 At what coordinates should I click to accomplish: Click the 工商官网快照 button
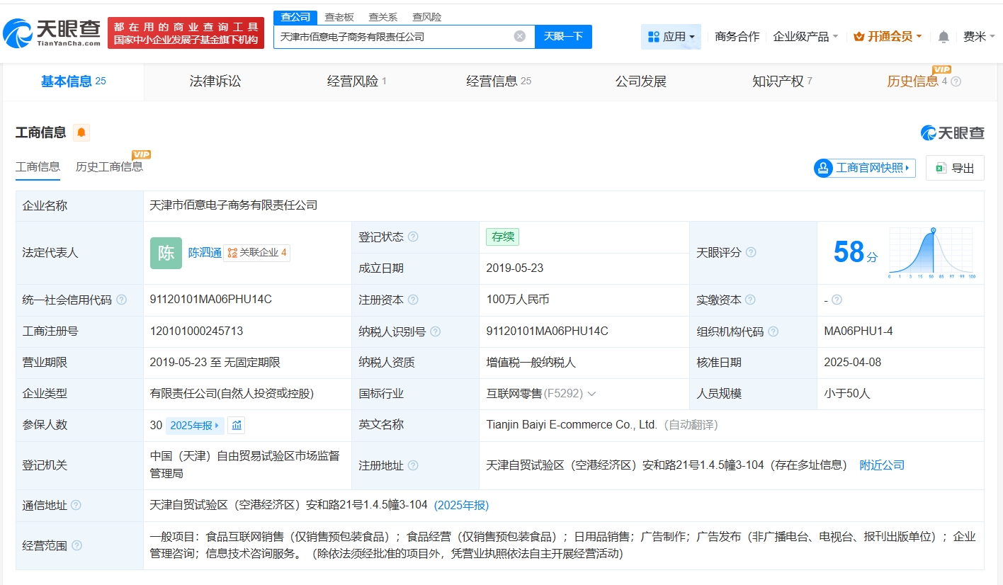865,168
